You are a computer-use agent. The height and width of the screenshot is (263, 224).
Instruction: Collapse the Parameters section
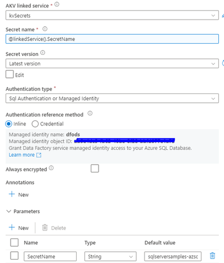click(9, 211)
